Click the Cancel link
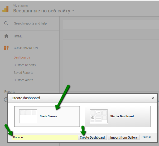The width and height of the screenshot is (159, 146). pos(146,137)
